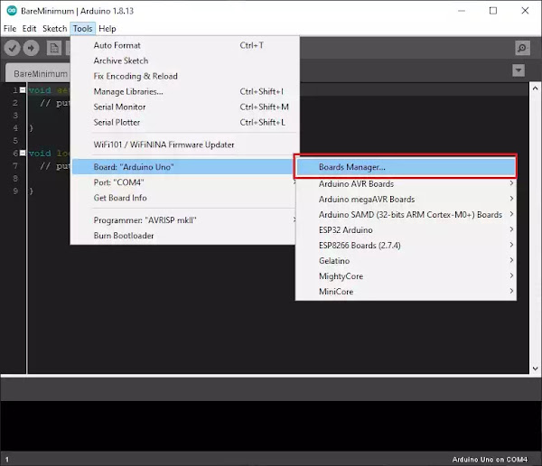Open the Help menu
Viewport: 542px width, 466px height.
tap(107, 29)
